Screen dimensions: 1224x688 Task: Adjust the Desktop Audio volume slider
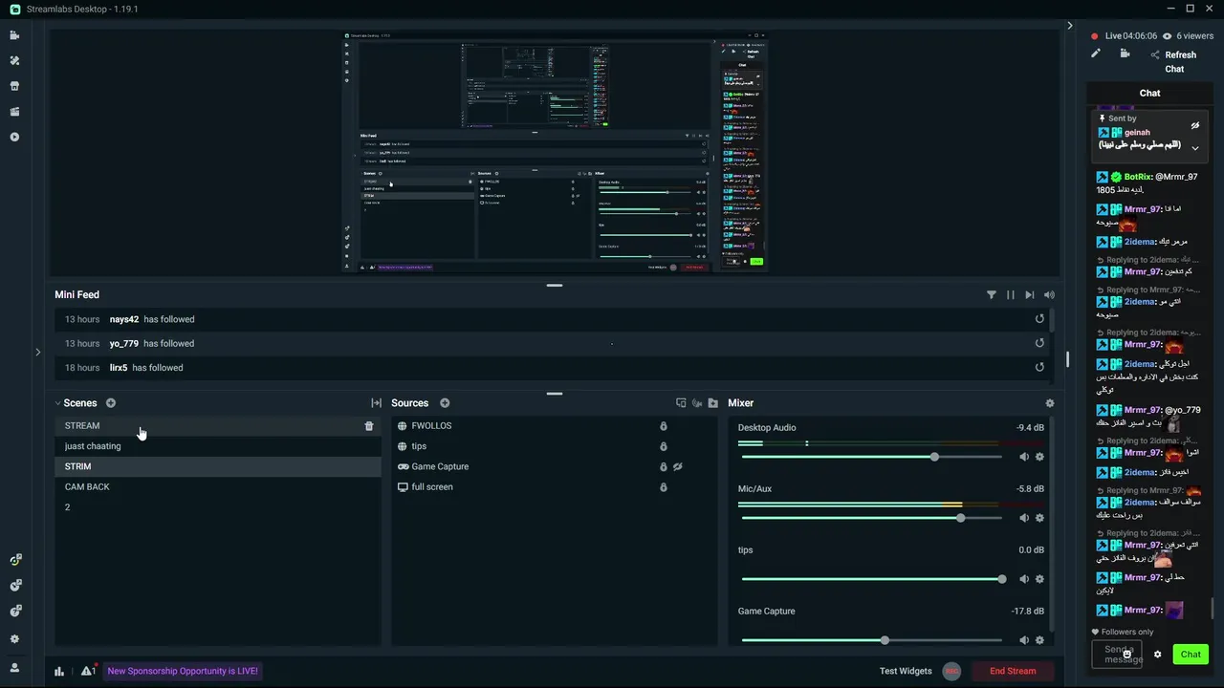point(872,457)
